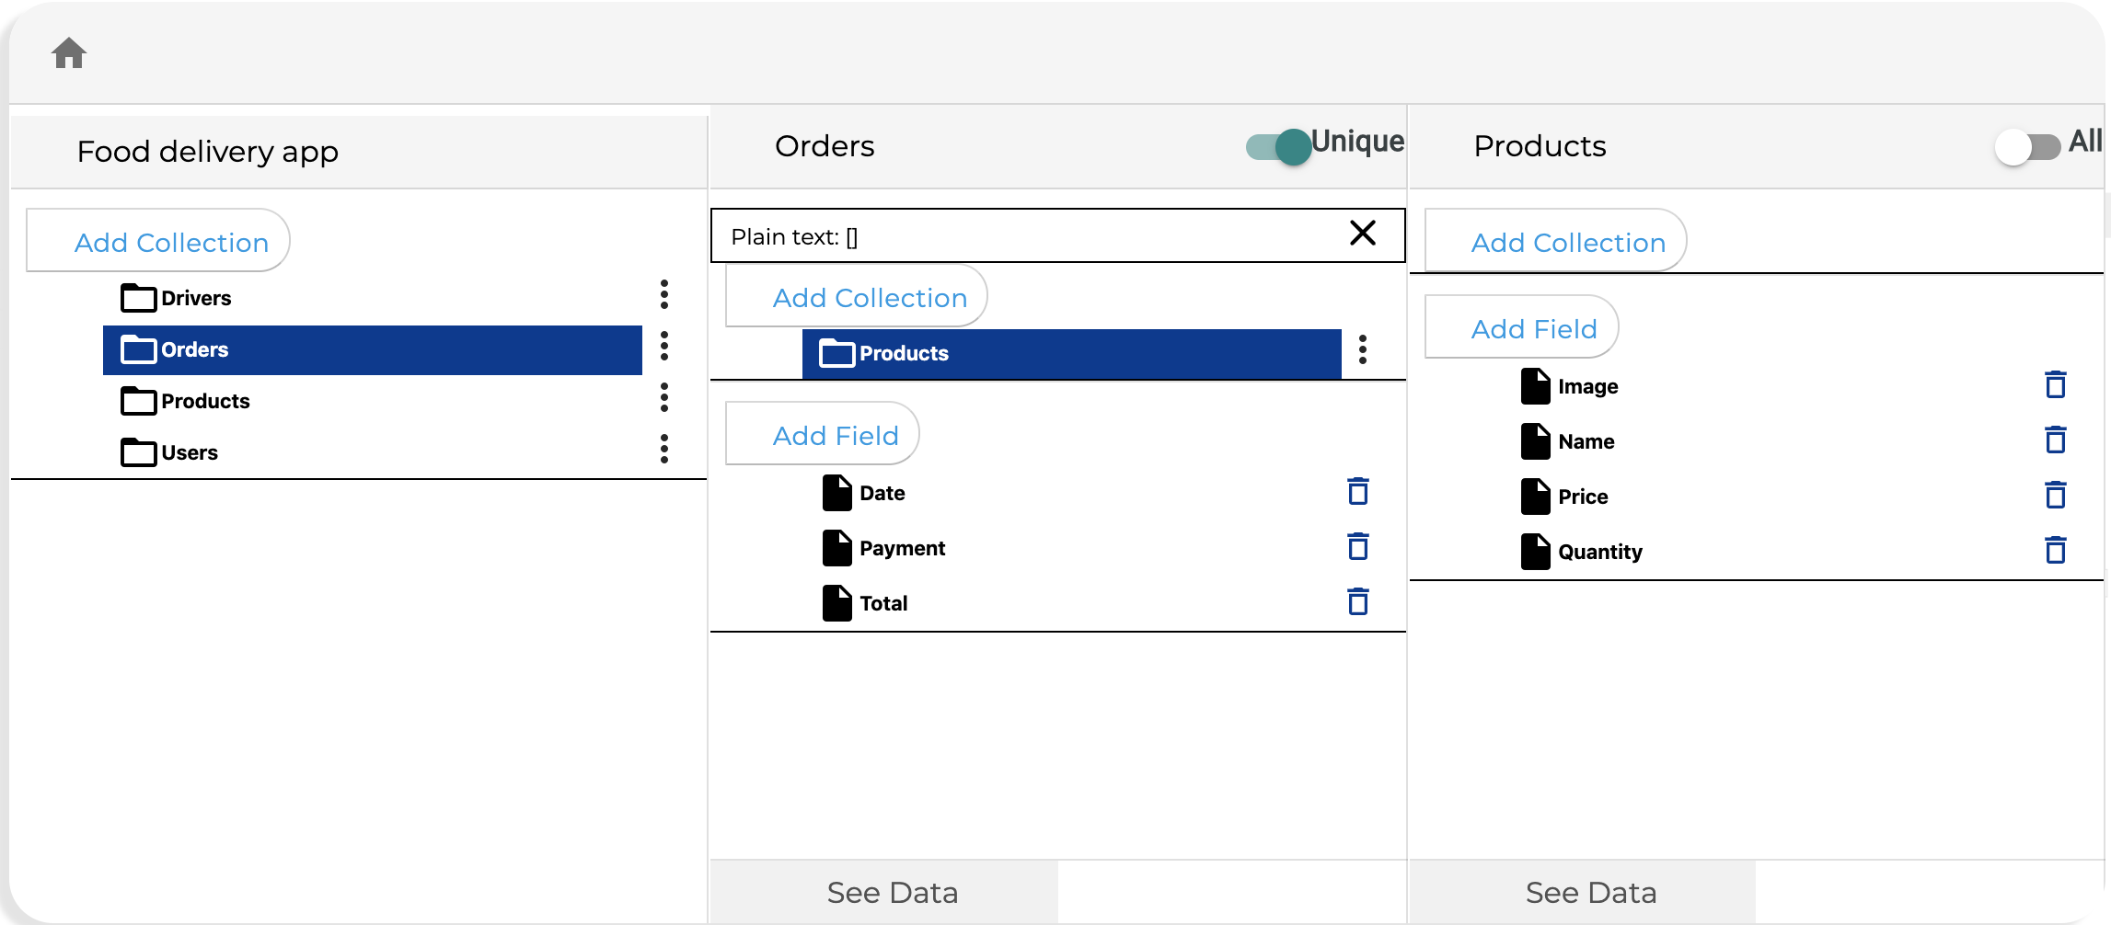Delete the Date field
Viewport: 2111px width, 925px height.
1358,492
